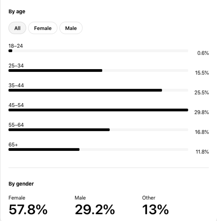
Task: Click the 65+ age bar
Action: click(44, 149)
